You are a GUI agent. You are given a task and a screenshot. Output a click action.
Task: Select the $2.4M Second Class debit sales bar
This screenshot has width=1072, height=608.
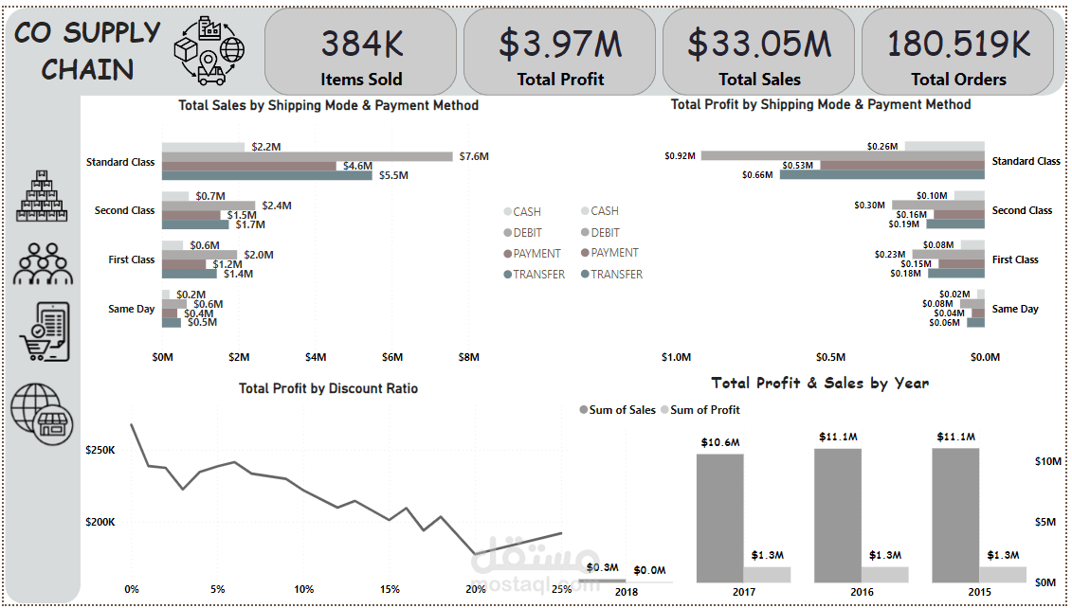point(209,205)
